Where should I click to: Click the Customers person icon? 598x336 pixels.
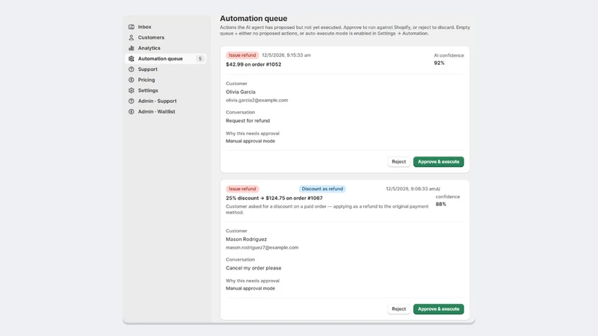[x=132, y=38]
